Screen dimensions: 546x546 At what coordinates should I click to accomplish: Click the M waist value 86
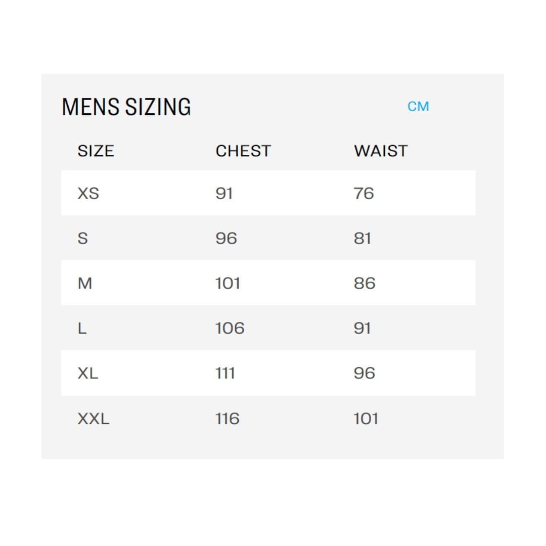pos(365,283)
